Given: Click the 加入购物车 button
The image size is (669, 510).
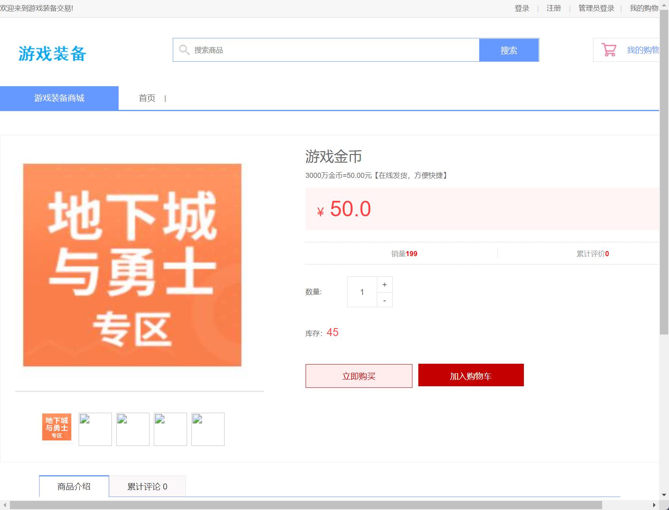Looking at the screenshot, I should (471, 375).
